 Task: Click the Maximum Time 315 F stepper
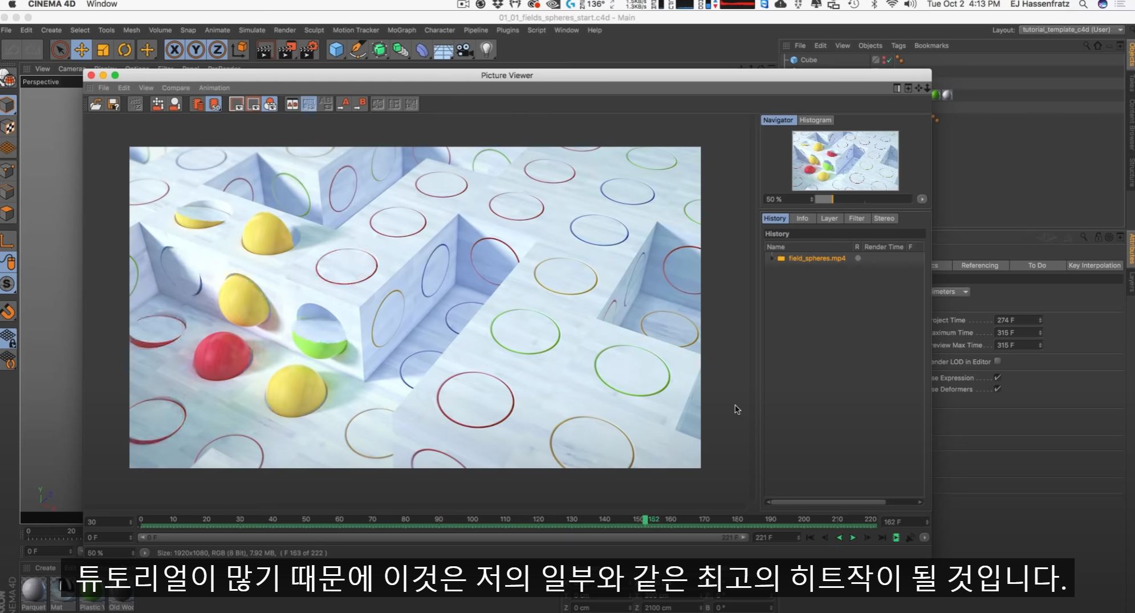tap(1040, 332)
